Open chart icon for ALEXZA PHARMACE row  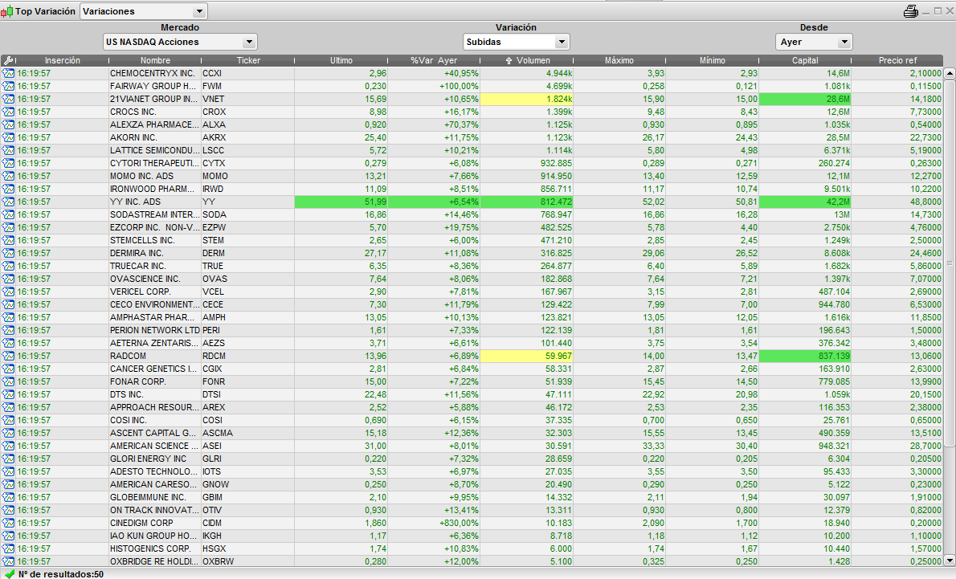point(9,124)
